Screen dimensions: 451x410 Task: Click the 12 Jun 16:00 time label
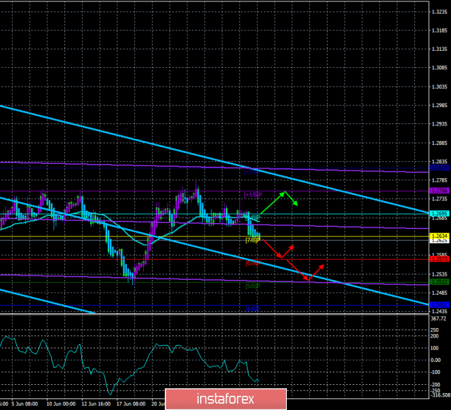pyautogui.click(x=96, y=404)
